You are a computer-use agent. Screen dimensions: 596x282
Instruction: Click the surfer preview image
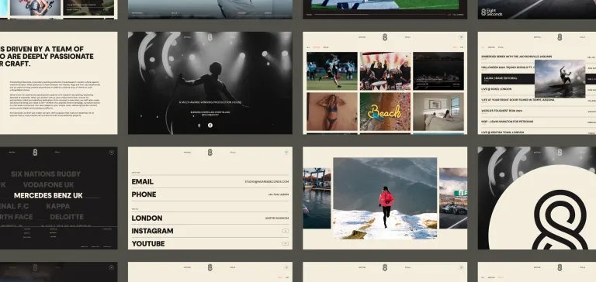[560, 78]
